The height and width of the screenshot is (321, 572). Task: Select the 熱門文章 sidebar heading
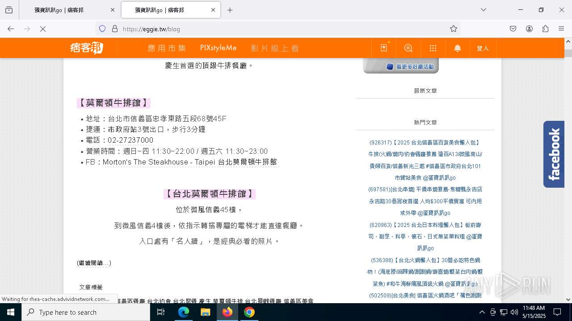pyautogui.click(x=425, y=122)
